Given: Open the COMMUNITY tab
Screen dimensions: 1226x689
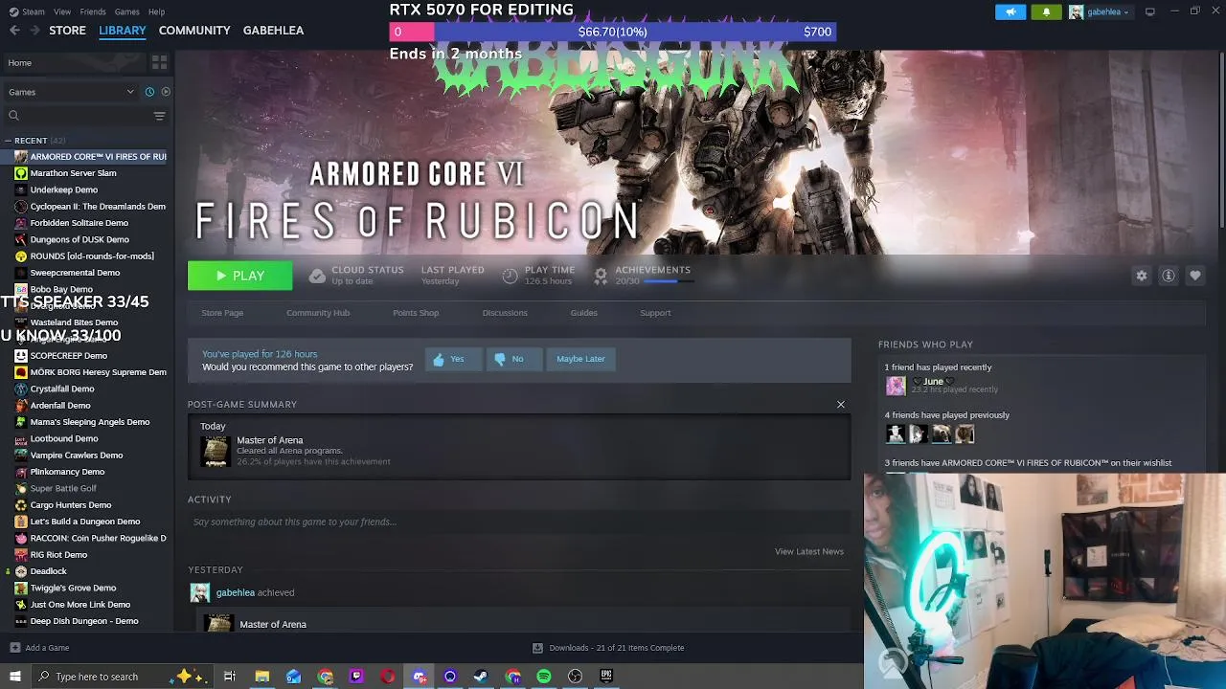Looking at the screenshot, I should click(x=194, y=31).
